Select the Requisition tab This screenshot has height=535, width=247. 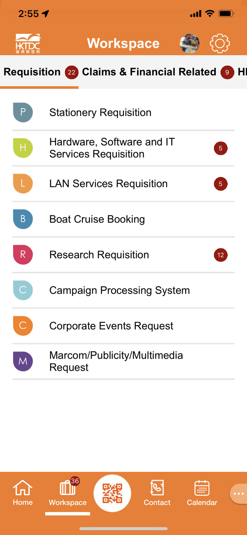[32, 72]
